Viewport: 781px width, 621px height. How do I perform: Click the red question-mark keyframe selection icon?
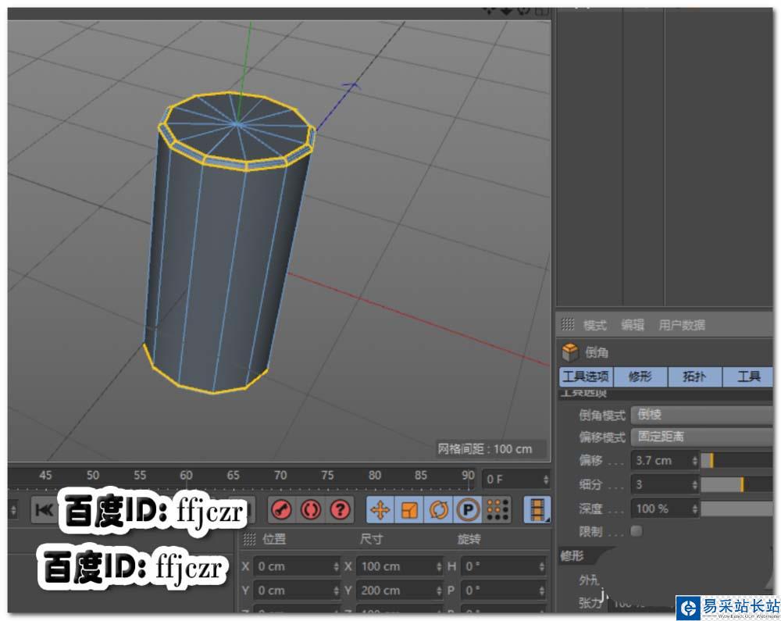340,510
